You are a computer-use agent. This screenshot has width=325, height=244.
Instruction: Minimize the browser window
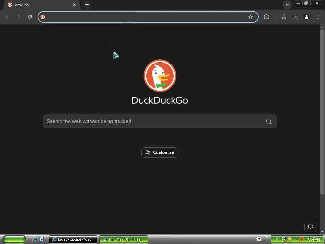[x=298, y=3]
